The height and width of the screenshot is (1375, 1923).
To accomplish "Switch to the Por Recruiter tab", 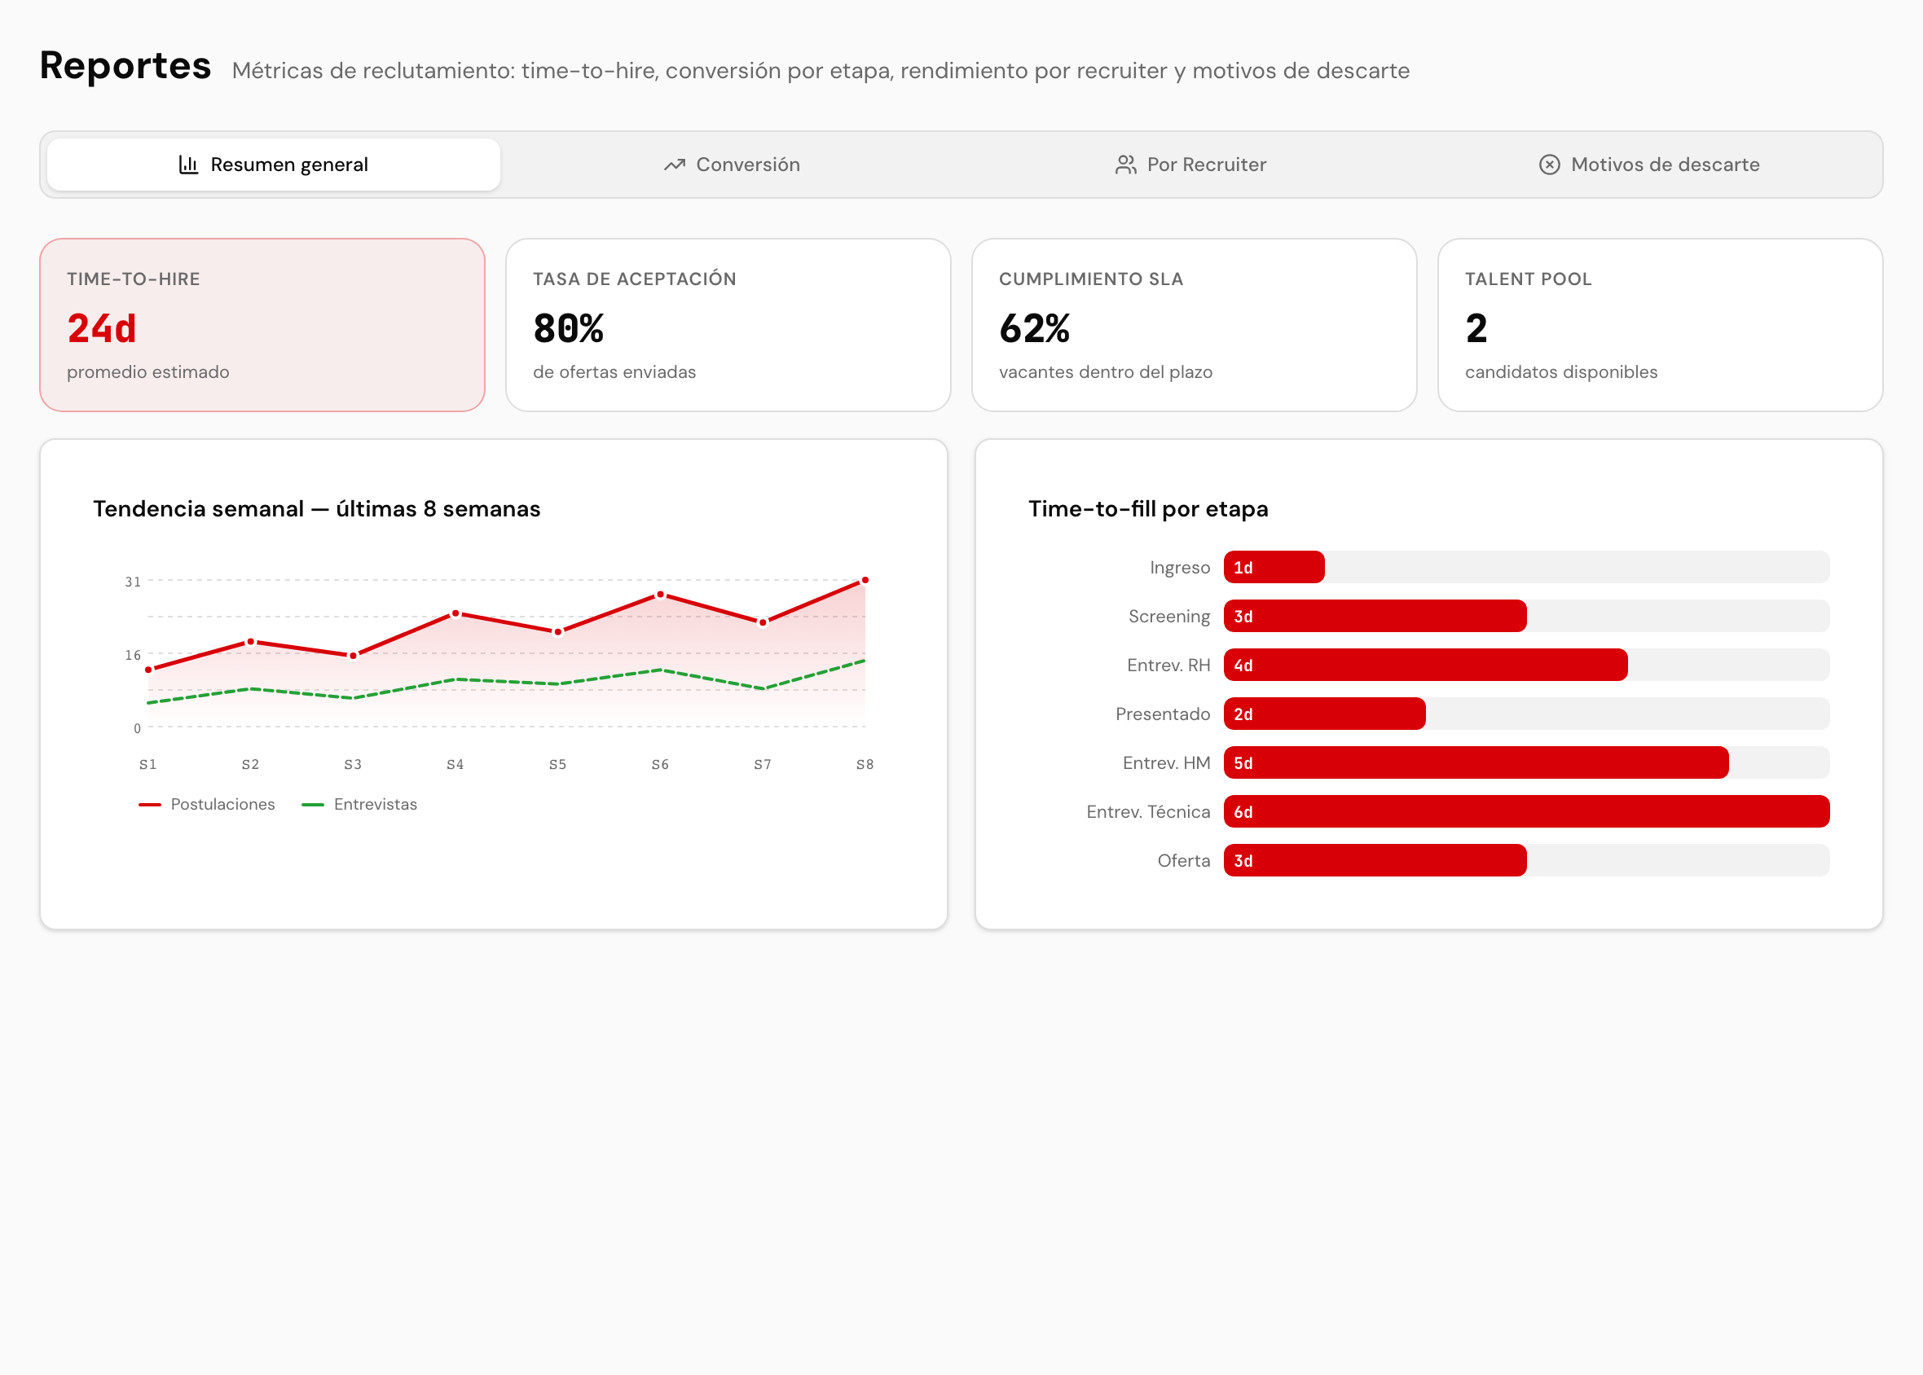I will [1190, 165].
